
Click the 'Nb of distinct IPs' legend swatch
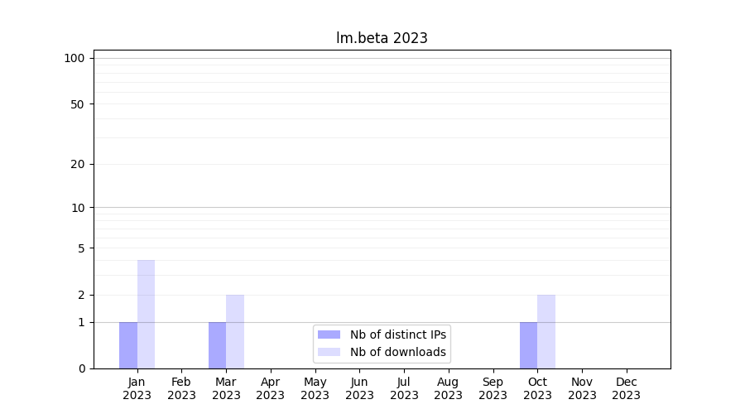[x=329, y=335]
